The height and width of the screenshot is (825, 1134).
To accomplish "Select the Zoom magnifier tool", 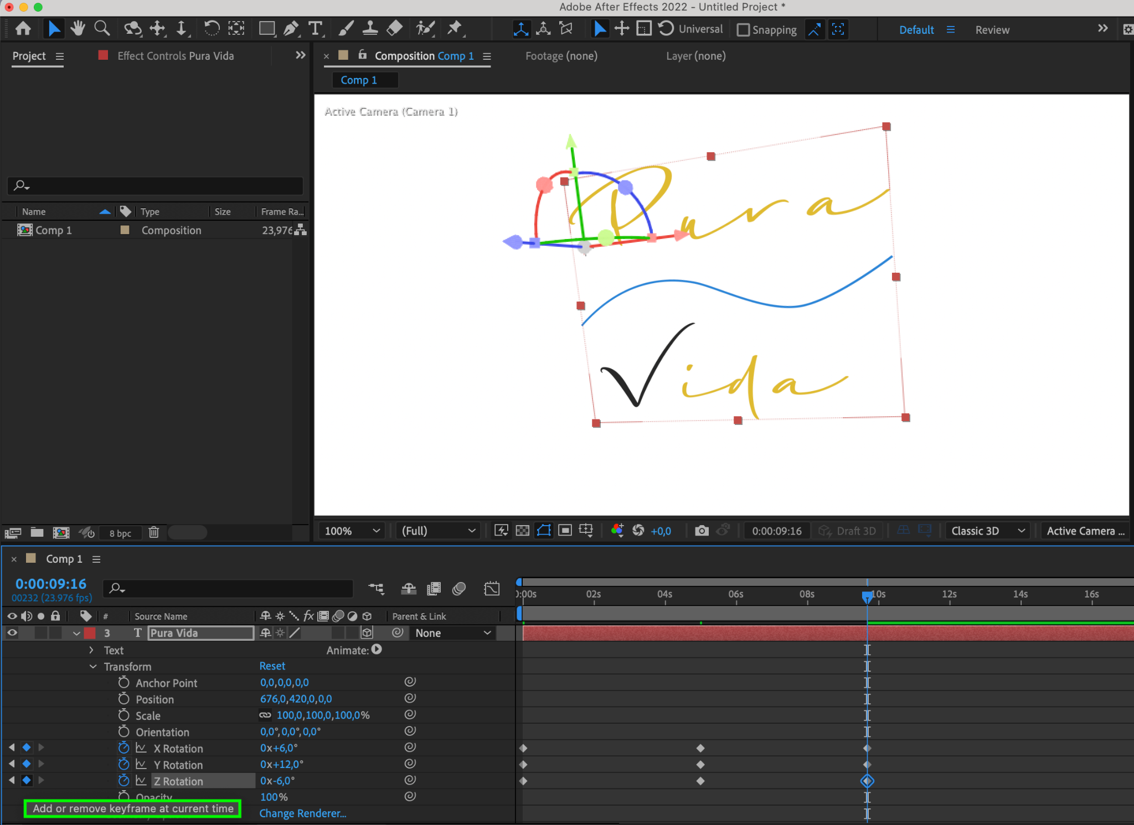I will coord(102,28).
